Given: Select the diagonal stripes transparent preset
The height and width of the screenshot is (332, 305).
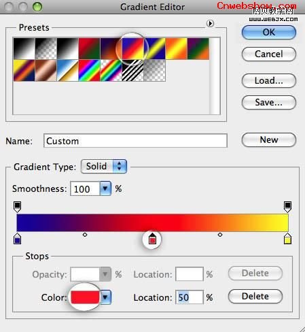Looking at the screenshot, I should tap(133, 70).
